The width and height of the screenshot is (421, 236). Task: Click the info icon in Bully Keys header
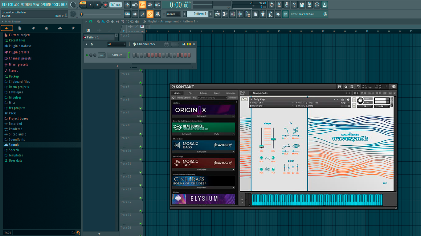click(x=348, y=100)
